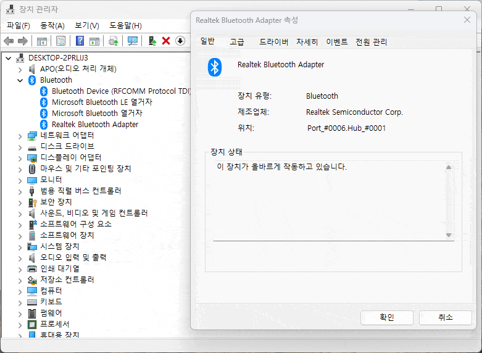The width and height of the screenshot is (482, 353).
Task: Click the keyboard category icon
Action: coord(32,302)
